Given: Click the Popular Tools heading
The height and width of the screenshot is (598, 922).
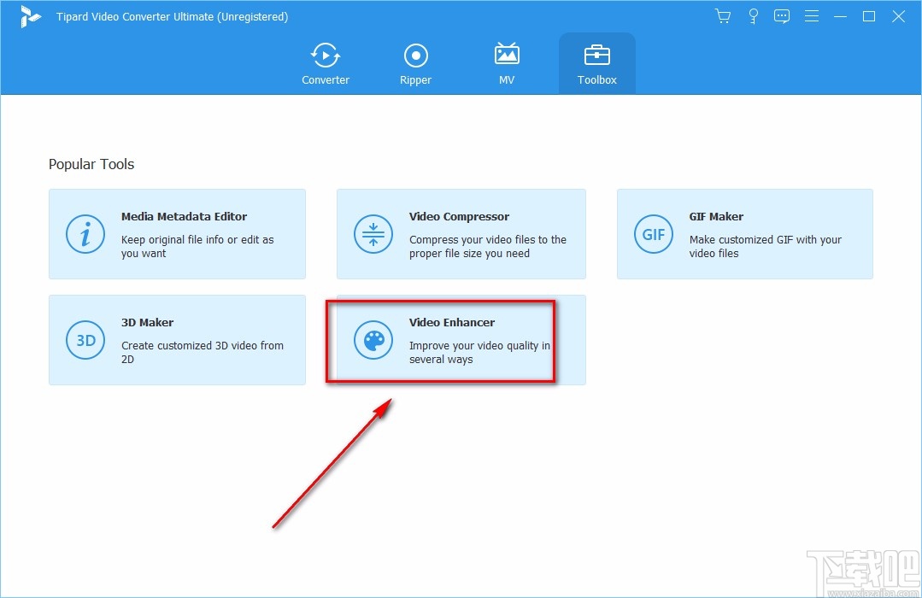Looking at the screenshot, I should pyautogui.click(x=91, y=164).
